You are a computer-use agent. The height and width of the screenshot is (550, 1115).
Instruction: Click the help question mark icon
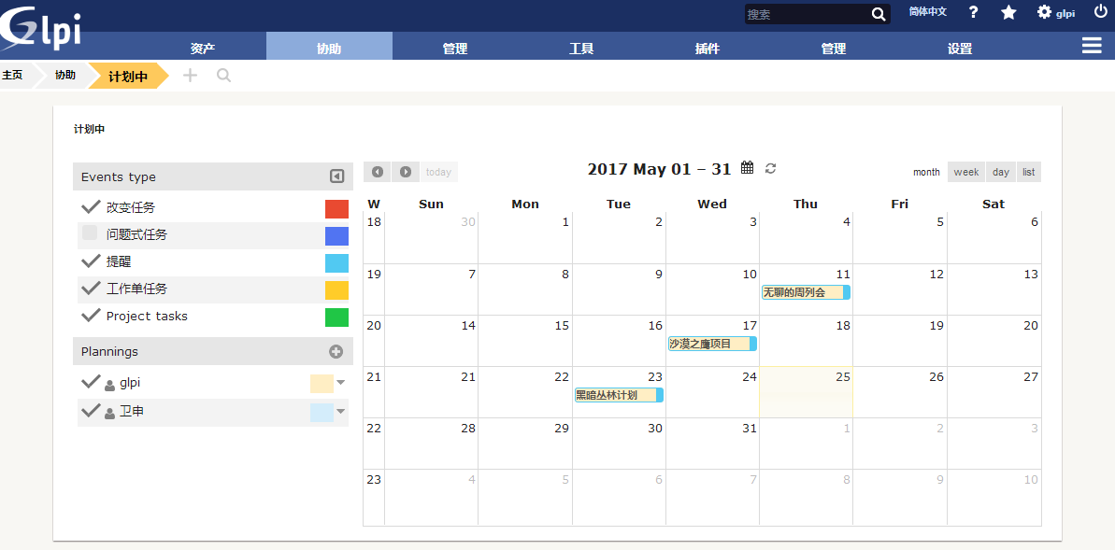pos(973,12)
